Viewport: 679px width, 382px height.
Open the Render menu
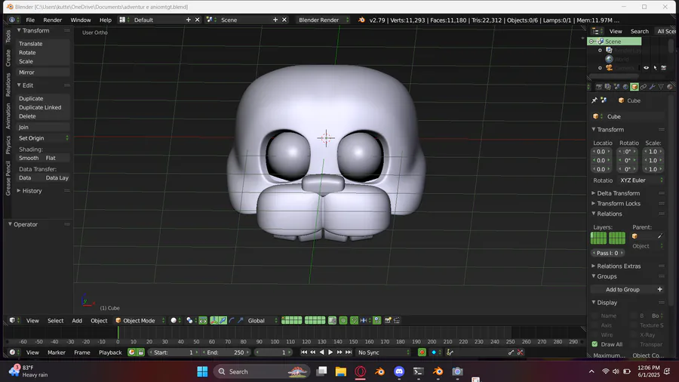tap(52, 20)
